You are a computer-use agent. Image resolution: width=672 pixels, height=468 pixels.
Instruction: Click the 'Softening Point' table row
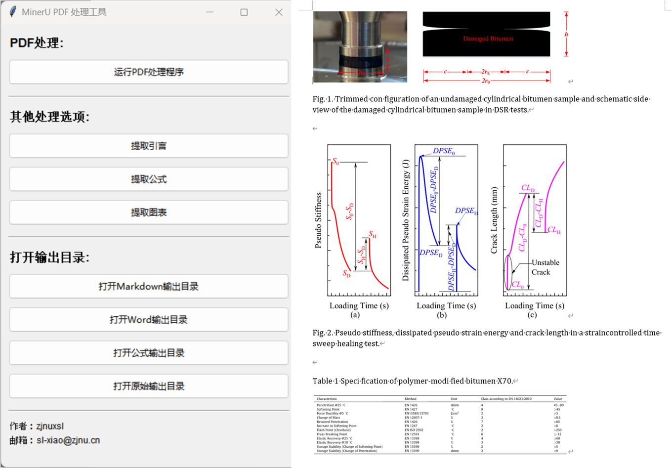(440, 409)
